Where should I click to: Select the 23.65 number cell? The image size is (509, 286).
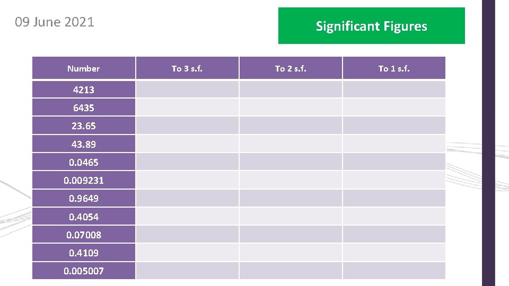click(83, 126)
